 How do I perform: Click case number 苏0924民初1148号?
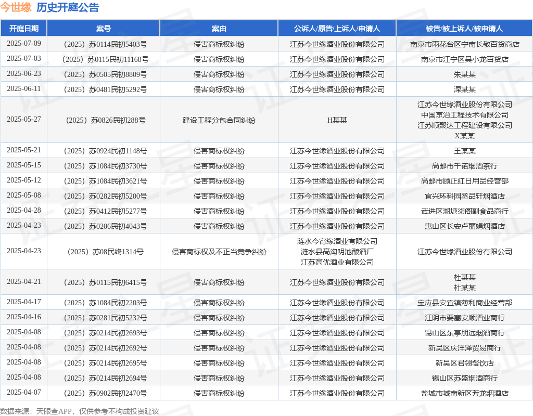coord(105,151)
